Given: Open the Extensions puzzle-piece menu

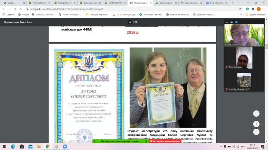Looking at the screenshot, I should (253, 9).
